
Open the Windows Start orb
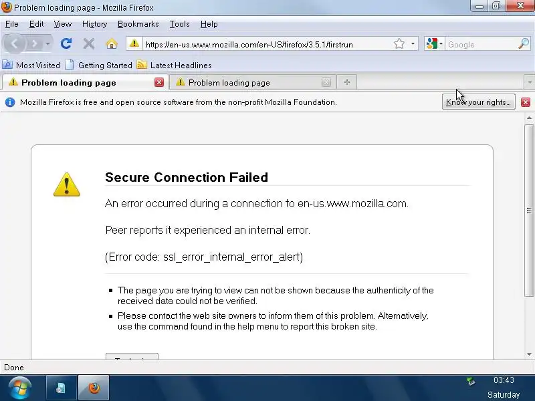click(x=19, y=388)
